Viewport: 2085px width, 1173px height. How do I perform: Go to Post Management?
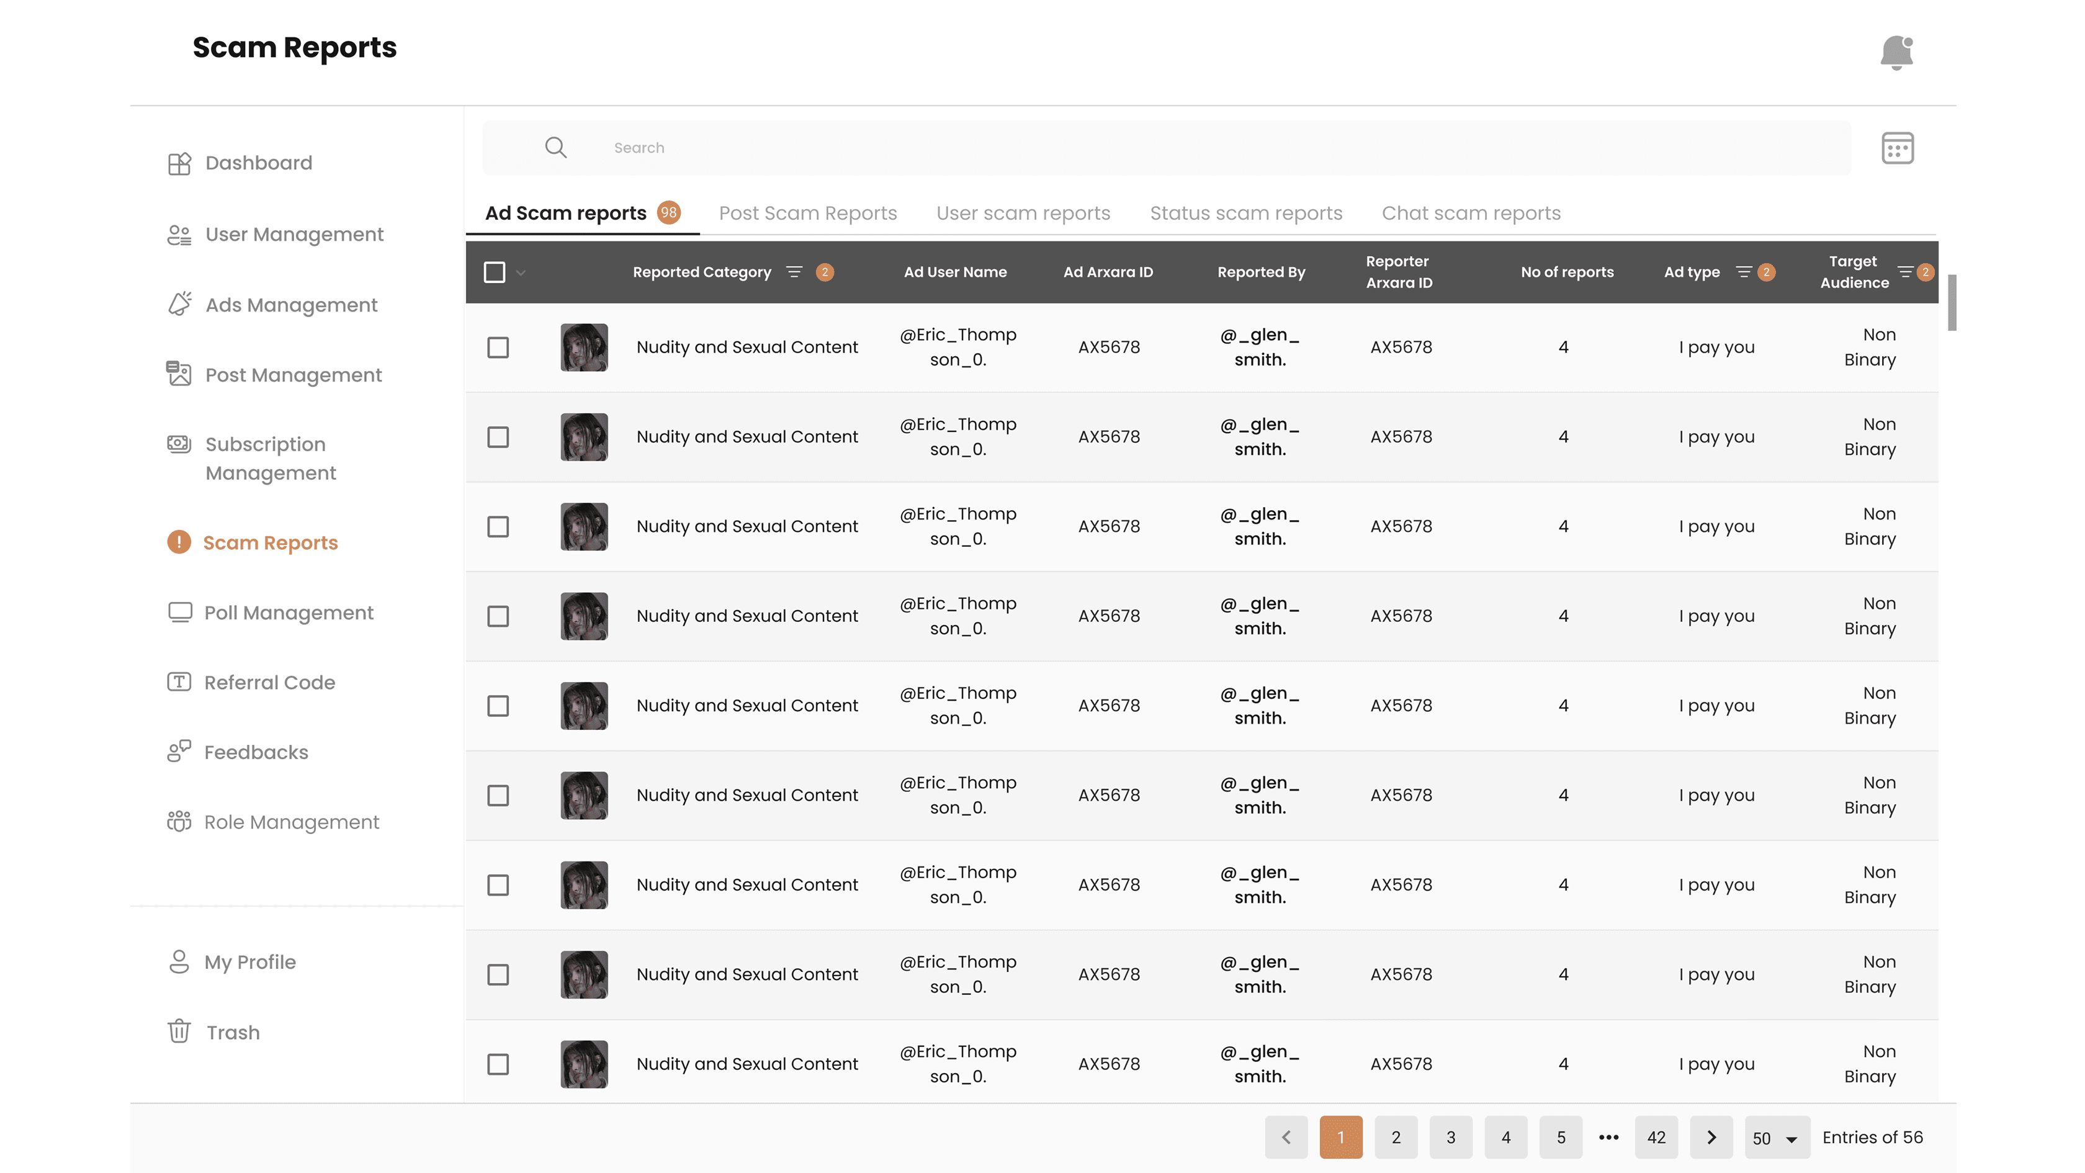click(293, 375)
